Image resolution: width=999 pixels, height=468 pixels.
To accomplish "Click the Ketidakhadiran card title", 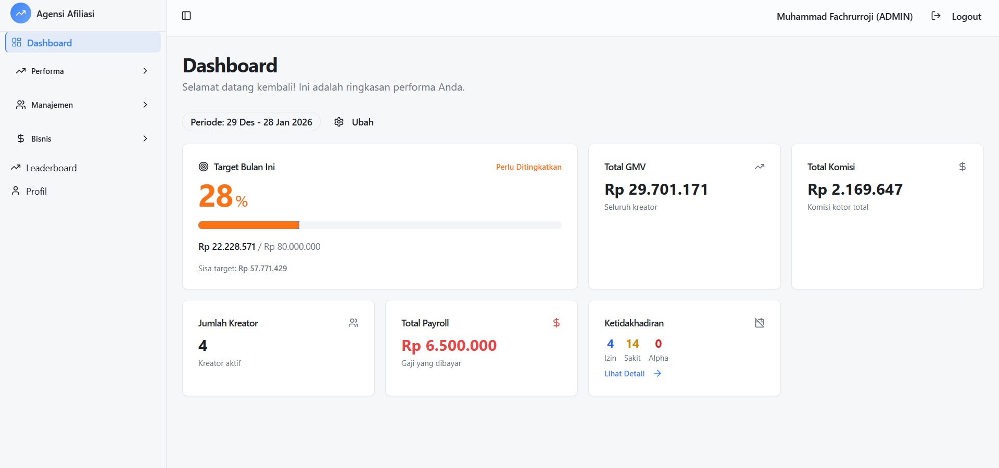I will pos(634,323).
